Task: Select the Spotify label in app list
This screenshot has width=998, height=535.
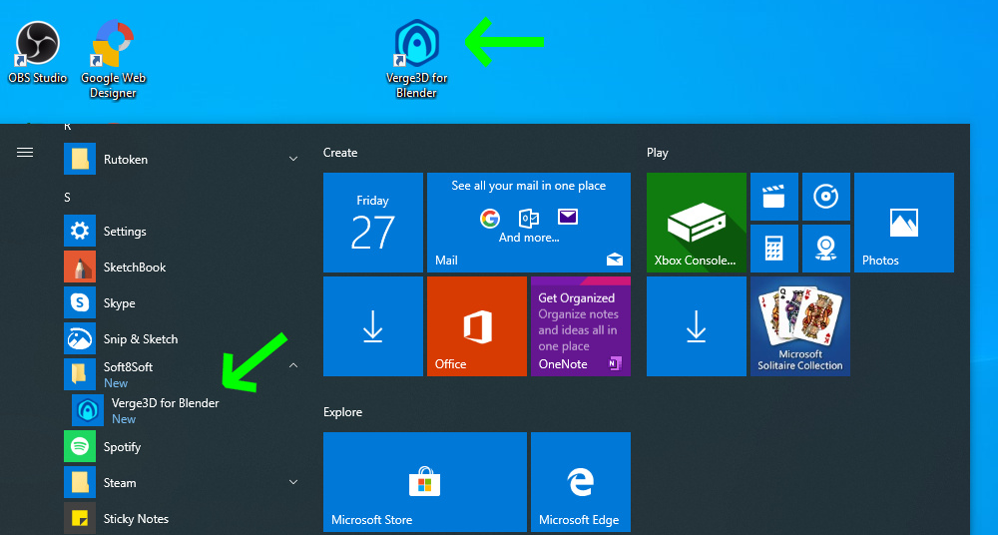Action: pyautogui.click(x=122, y=447)
